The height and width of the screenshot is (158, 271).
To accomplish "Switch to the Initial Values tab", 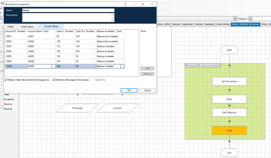I will point(27,27).
